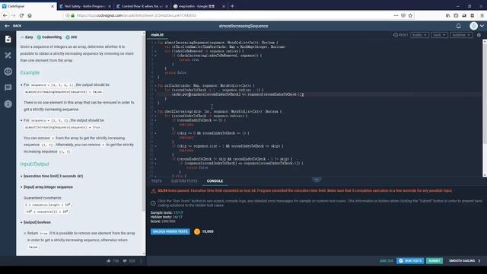Reload the page

(x=21, y=15)
